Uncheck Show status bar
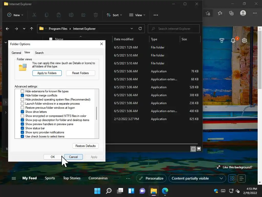This screenshot has height=197, width=262. [23, 128]
